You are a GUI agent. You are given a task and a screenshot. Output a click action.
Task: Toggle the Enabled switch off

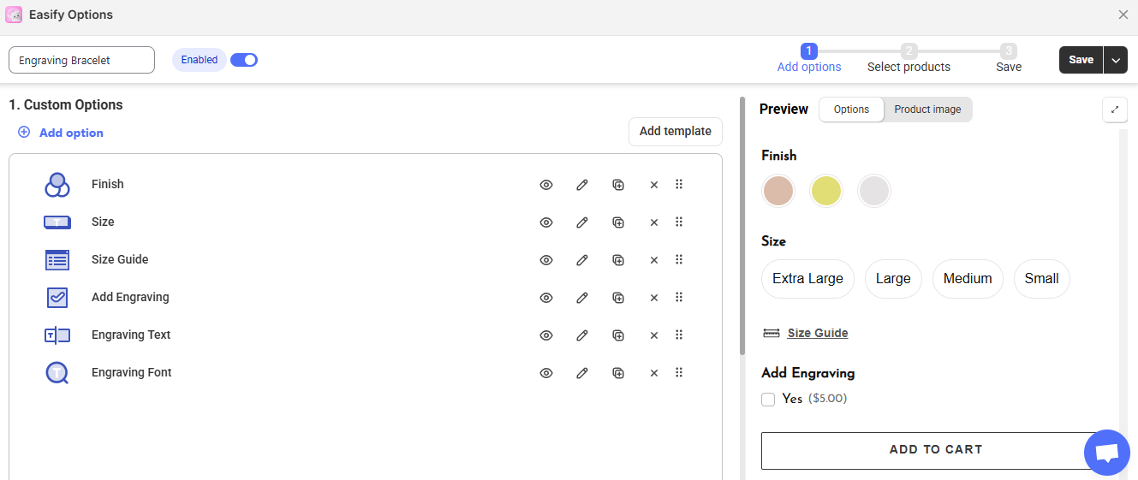[244, 60]
